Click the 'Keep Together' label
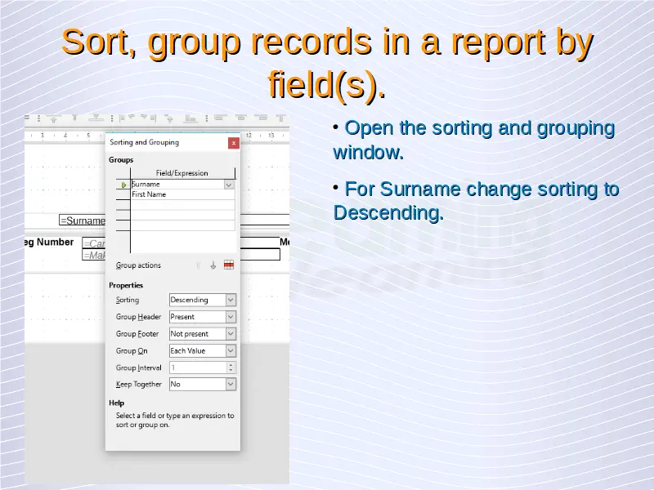The height and width of the screenshot is (490, 654). pos(138,384)
